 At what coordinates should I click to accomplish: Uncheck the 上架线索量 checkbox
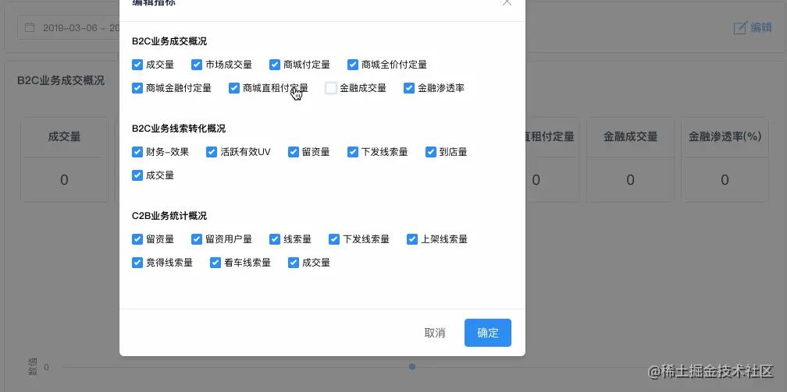coord(412,239)
